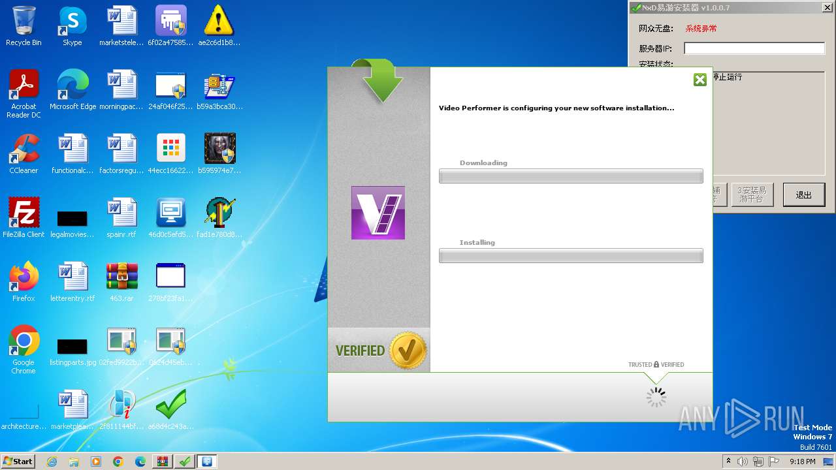Open Microsoft Edge desktop shortcut
This screenshot has height=470, width=836.
(72, 90)
